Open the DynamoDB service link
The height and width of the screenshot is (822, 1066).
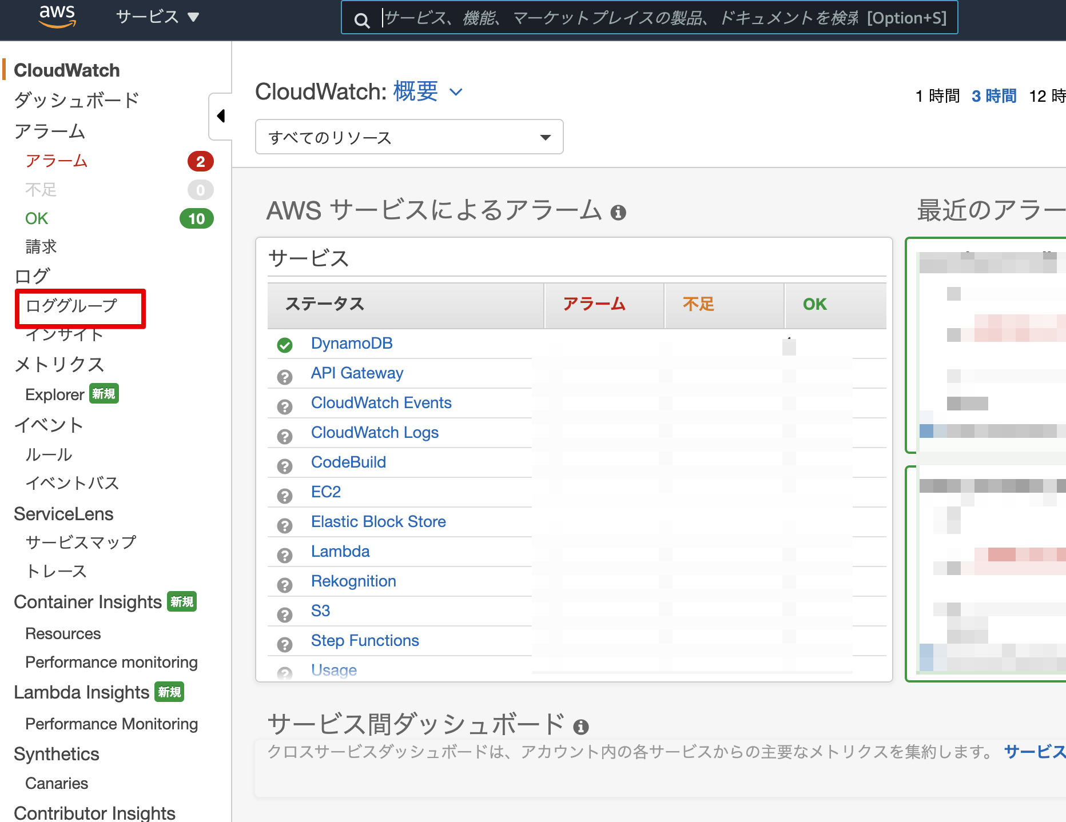pyautogui.click(x=352, y=343)
